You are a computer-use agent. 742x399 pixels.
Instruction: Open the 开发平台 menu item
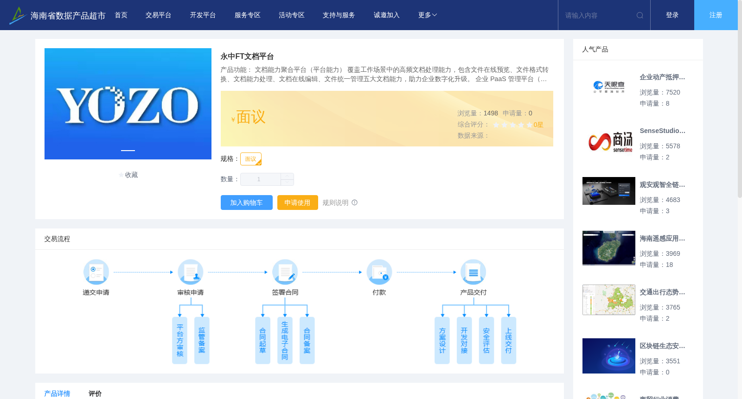point(203,15)
